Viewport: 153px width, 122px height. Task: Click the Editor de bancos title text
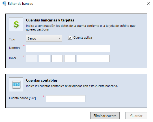20,4
